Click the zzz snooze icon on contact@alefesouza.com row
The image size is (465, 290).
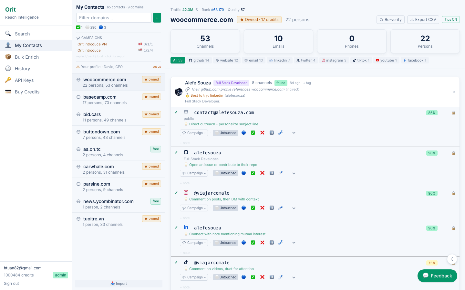tap(281, 133)
